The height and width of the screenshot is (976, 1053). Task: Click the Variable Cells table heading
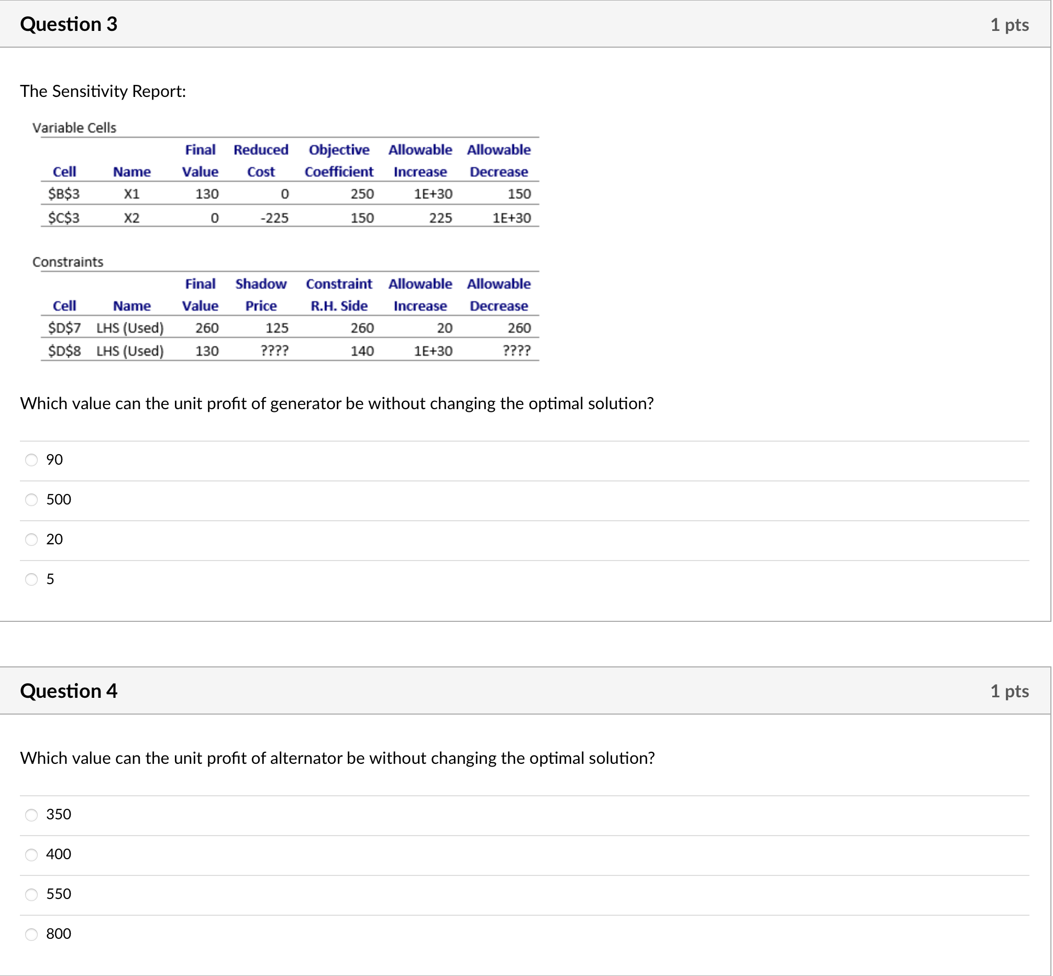point(74,127)
